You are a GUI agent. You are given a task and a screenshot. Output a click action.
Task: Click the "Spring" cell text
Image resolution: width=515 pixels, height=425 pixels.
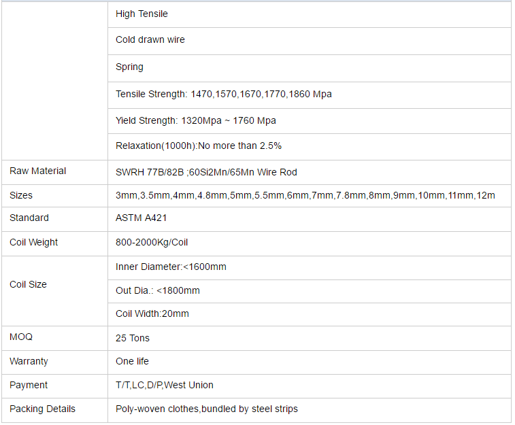129,67
